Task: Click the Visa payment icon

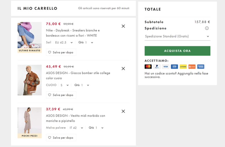Action: [x=166, y=67]
